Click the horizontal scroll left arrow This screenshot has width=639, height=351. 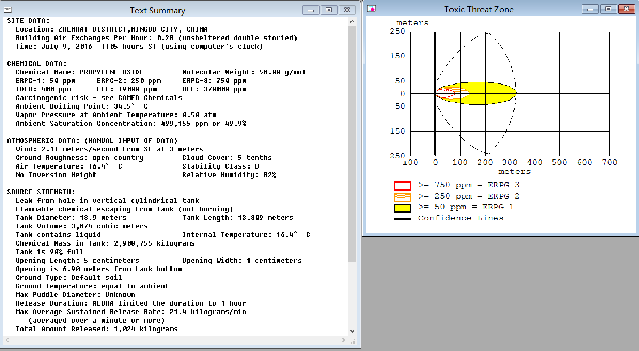pos(7,340)
